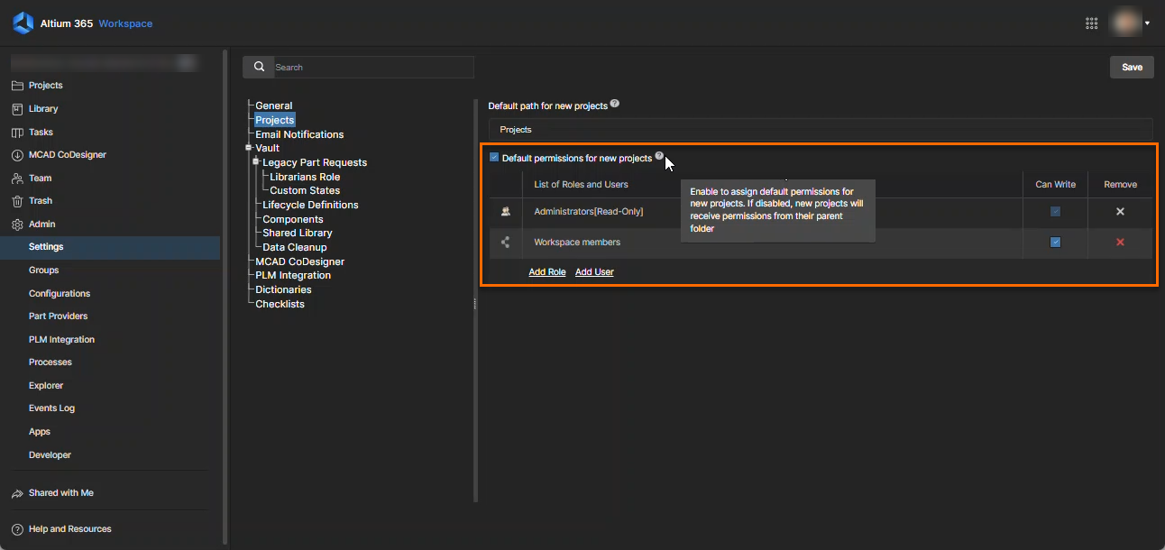Viewport: 1165px width, 550px height.
Task: Click the Shared with Me arrow icon
Action: pyautogui.click(x=17, y=493)
